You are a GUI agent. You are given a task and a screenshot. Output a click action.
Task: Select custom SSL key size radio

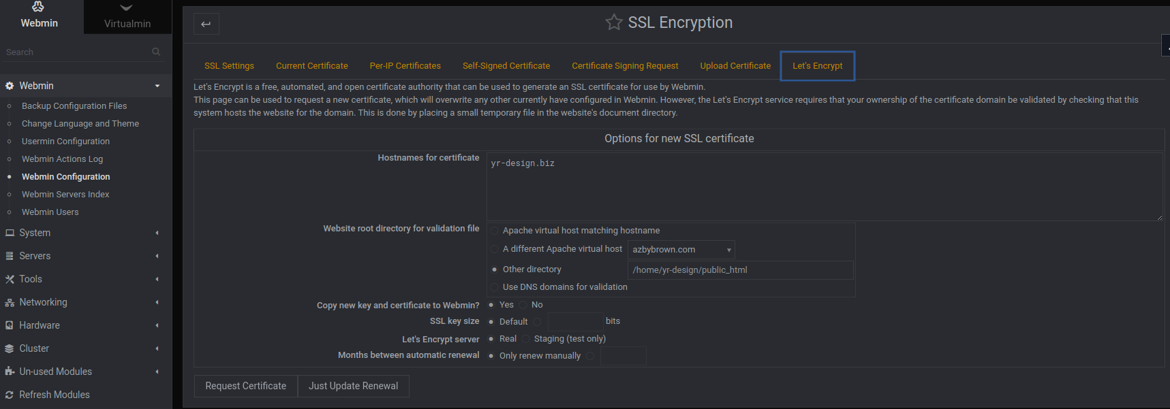point(537,322)
